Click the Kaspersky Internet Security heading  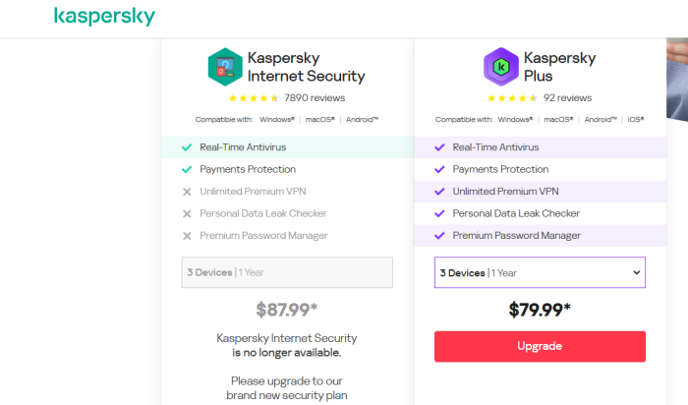coord(306,66)
